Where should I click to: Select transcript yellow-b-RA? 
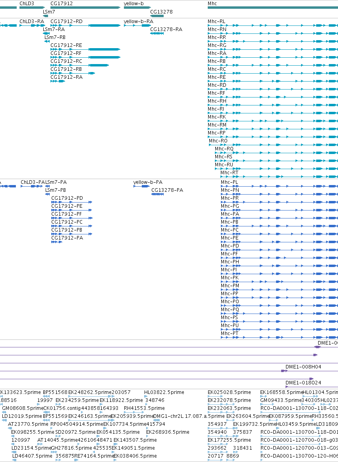(x=139, y=21)
